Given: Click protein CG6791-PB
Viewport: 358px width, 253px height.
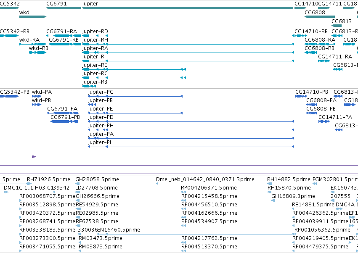Looking at the screenshot, I should [x=64, y=121].
